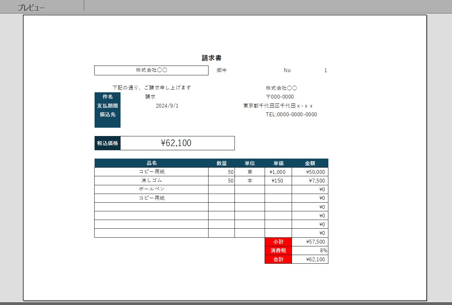Select the red 消費税 label cell
The height and width of the screenshot is (305, 452).
(278, 251)
